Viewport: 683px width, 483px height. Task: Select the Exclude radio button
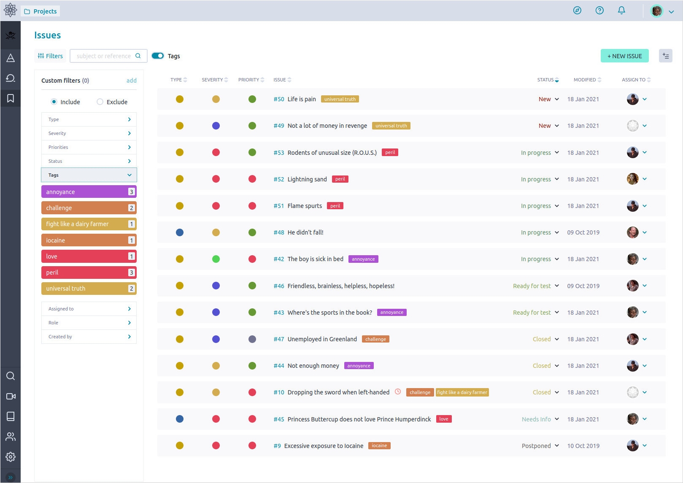100,102
